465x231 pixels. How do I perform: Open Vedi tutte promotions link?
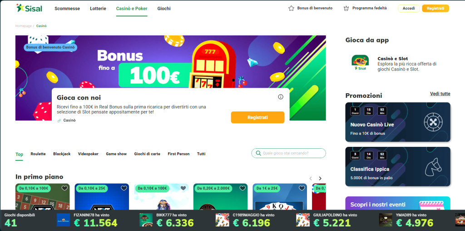(x=440, y=94)
